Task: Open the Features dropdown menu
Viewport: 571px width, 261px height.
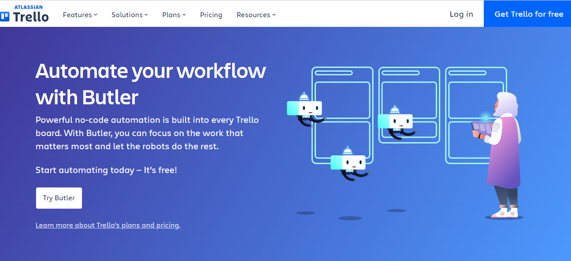Action: click(80, 15)
